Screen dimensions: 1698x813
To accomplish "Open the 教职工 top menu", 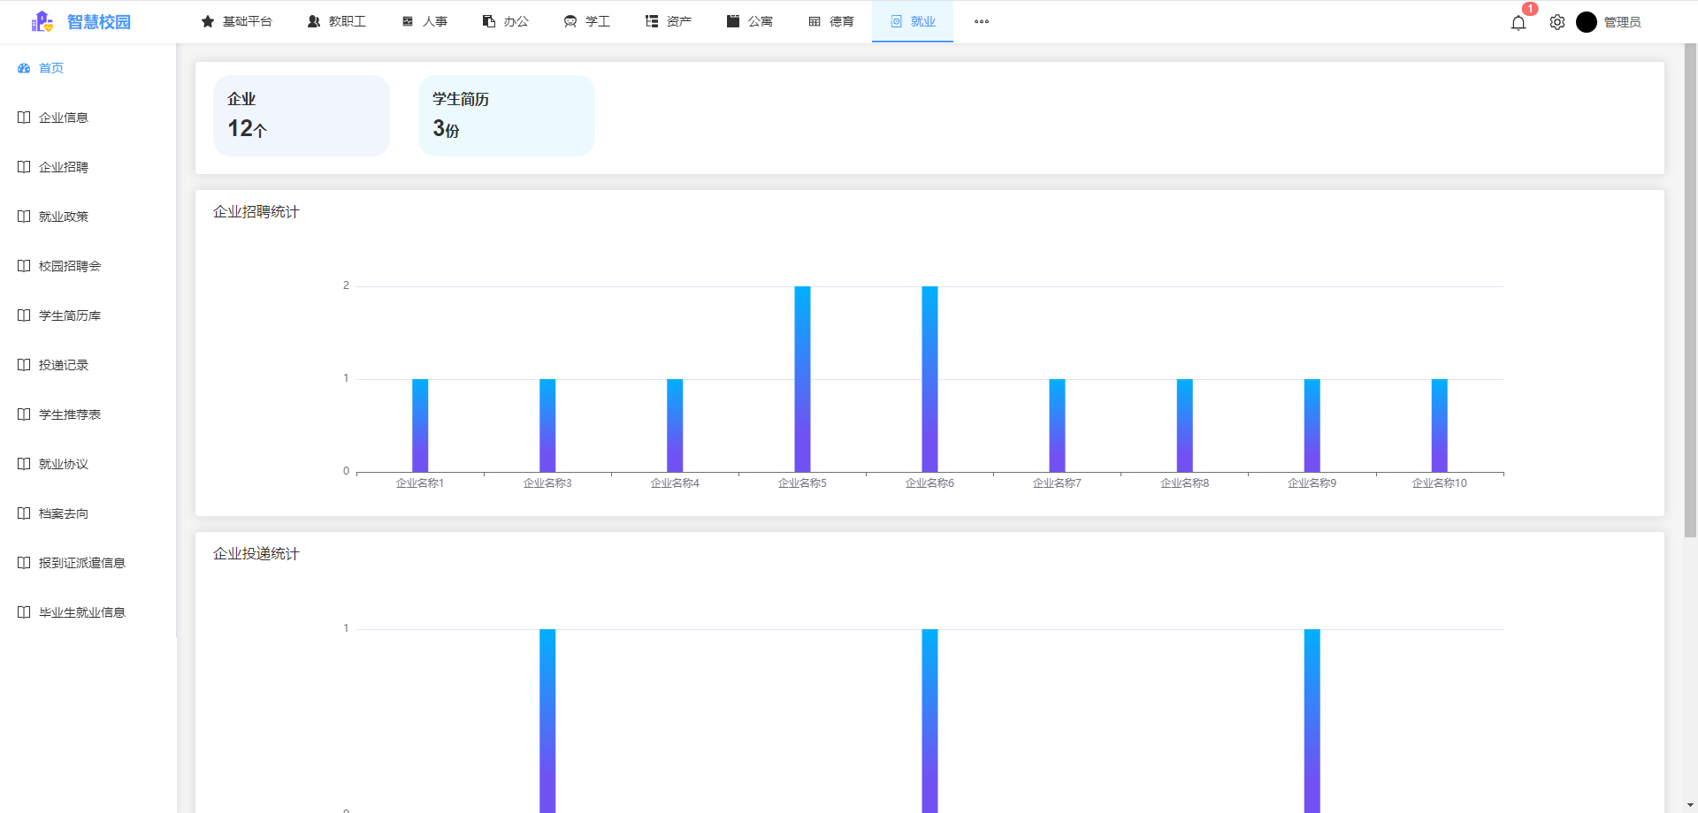I will pyautogui.click(x=336, y=21).
